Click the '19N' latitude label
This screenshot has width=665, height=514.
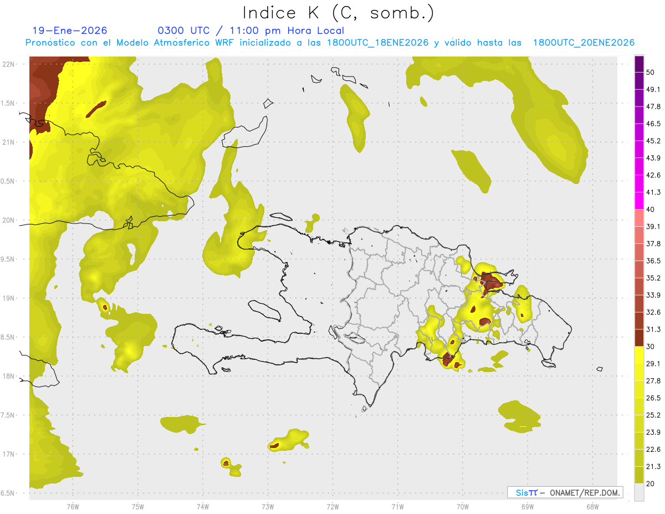tap(8, 298)
